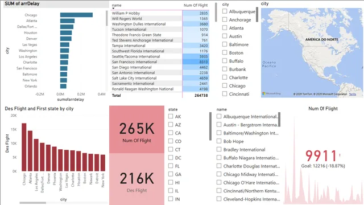Select Chicago in the city slicer
Viewport: 364px width, 205px height.
[x=225, y=85]
